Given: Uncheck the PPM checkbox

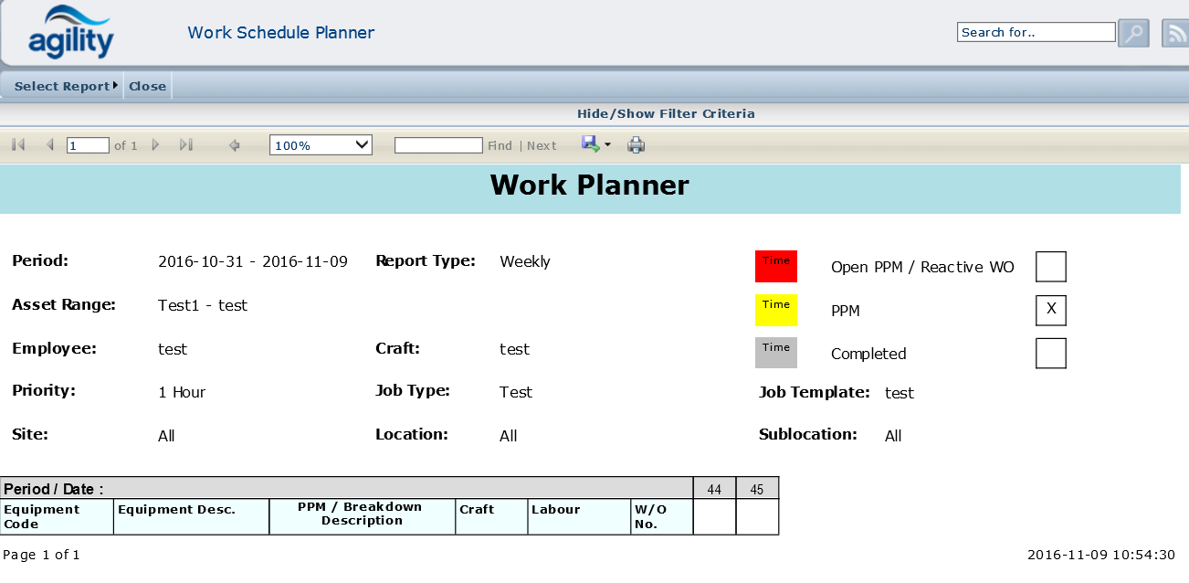Looking at the screenshot, I should 1050,310.
